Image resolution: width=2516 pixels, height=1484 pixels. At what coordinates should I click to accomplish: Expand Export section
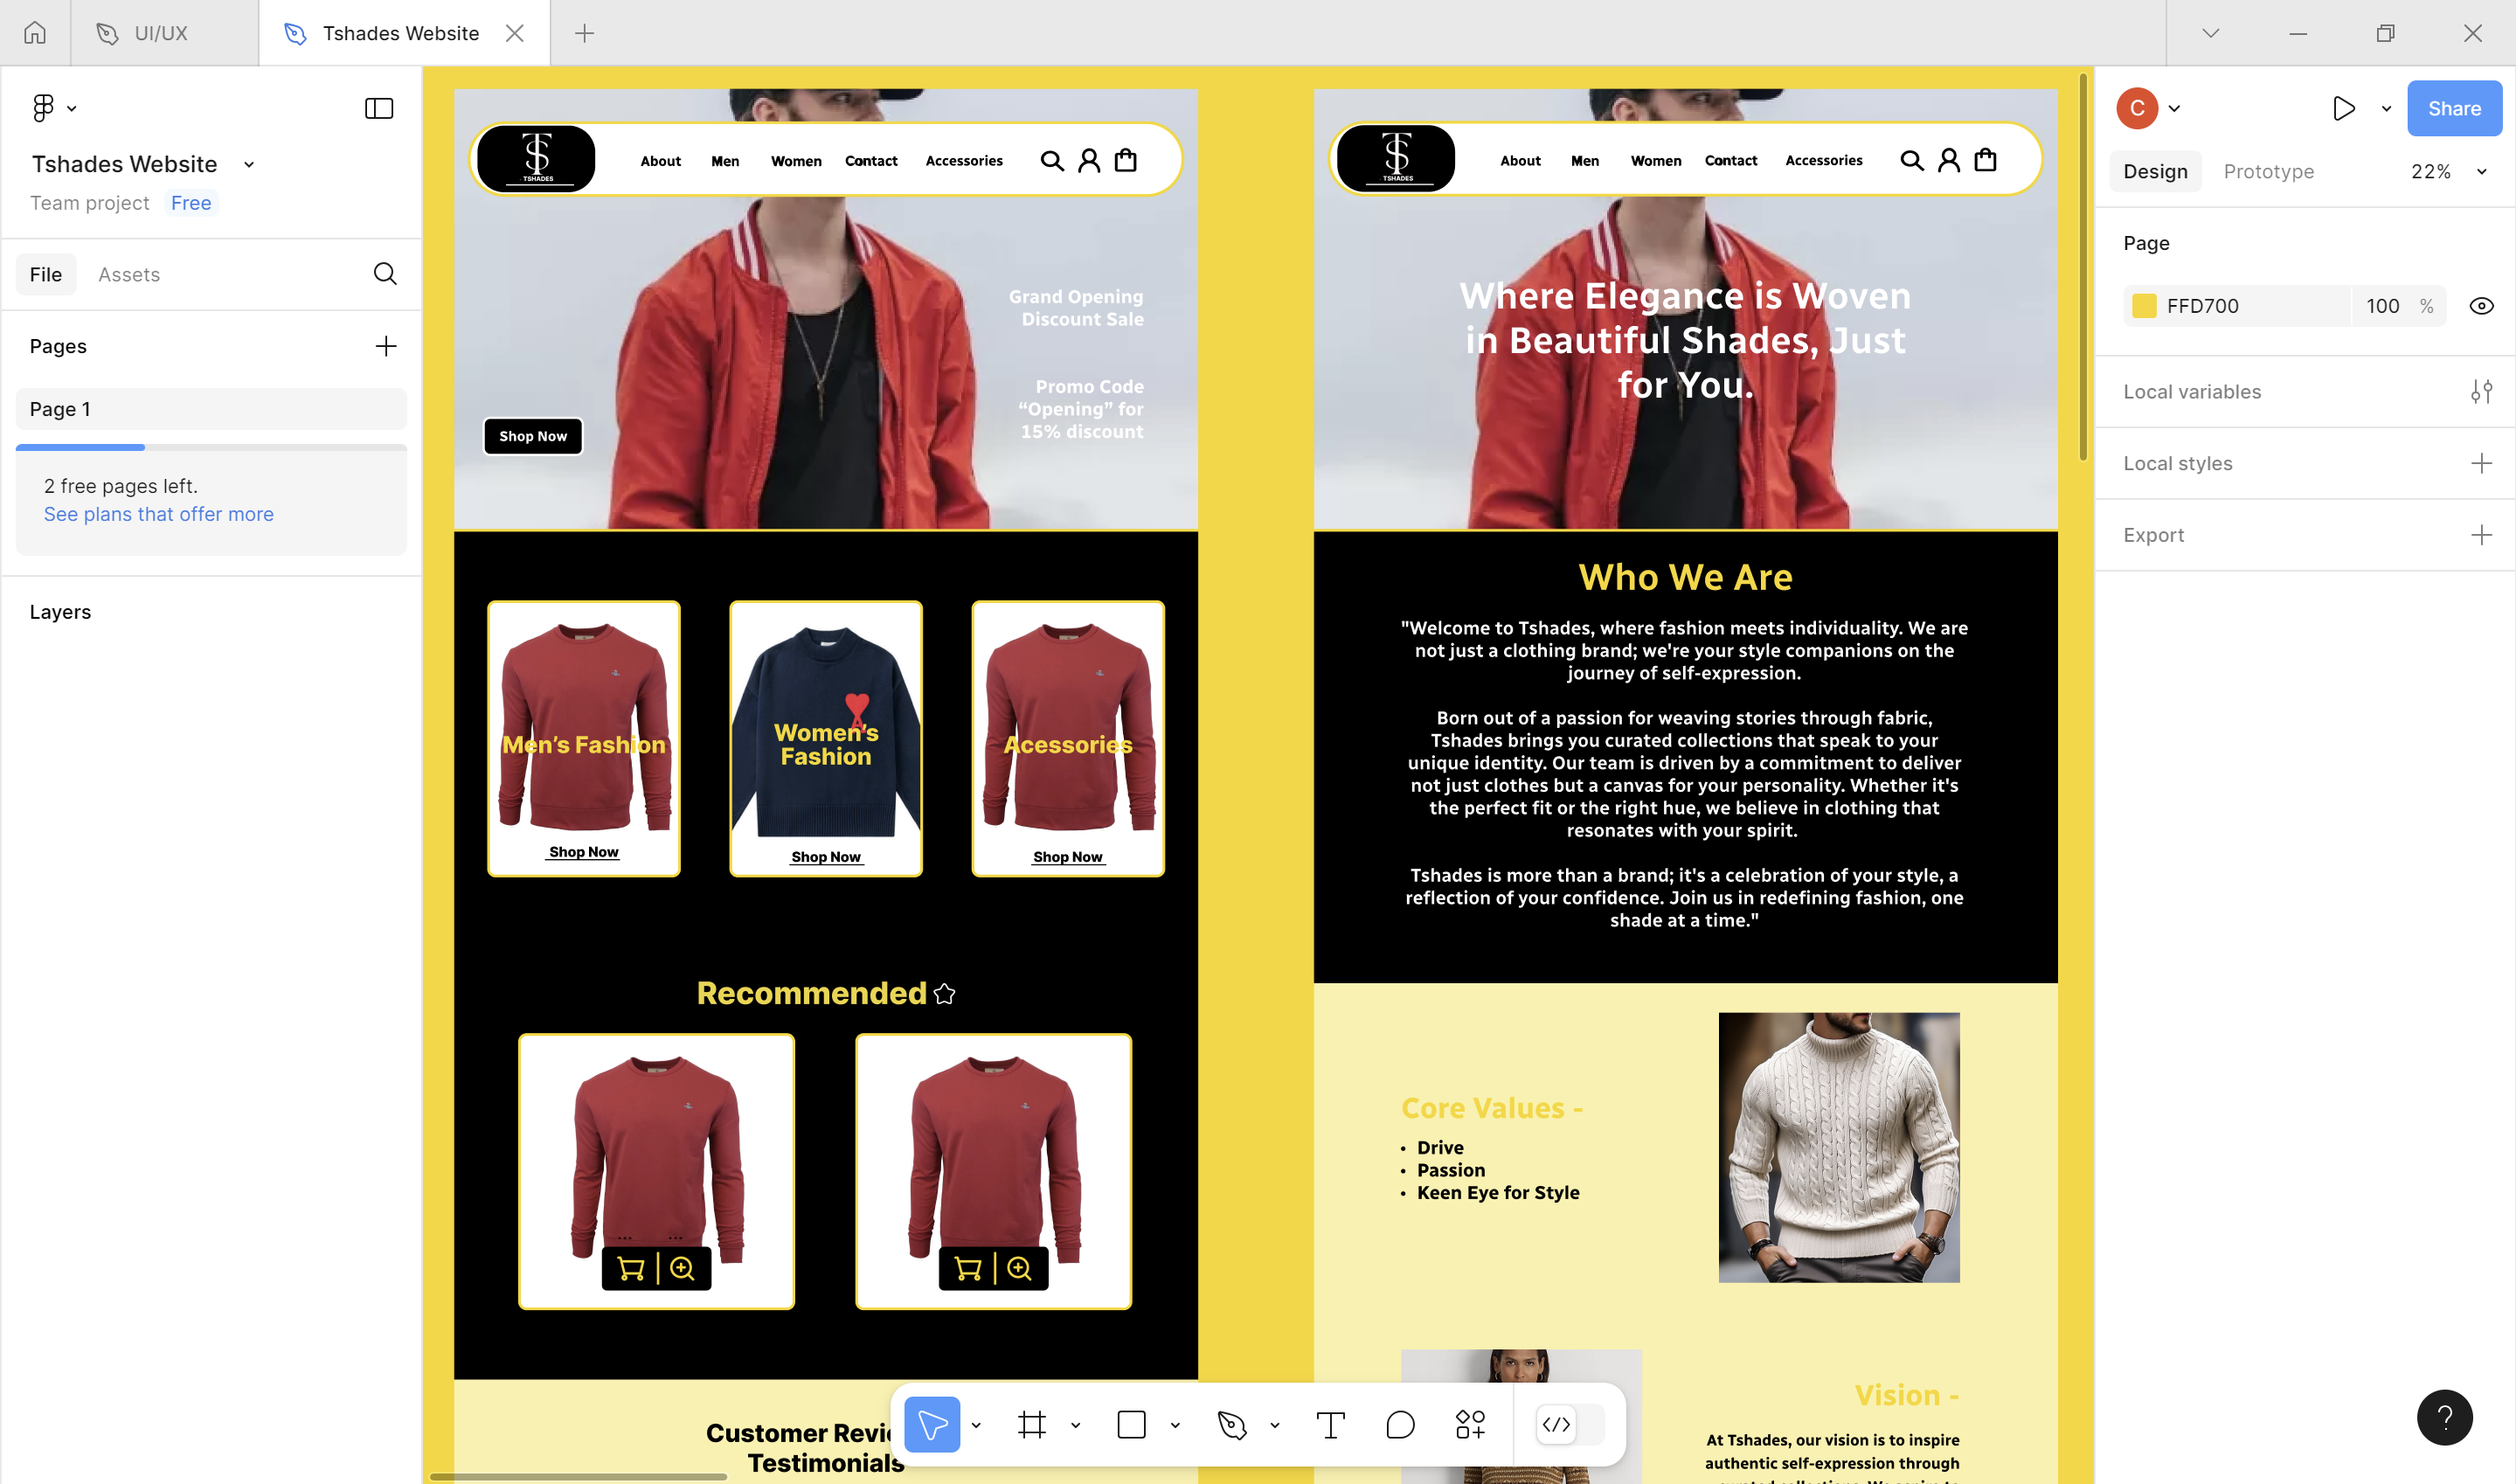(x=2483, y=535)
